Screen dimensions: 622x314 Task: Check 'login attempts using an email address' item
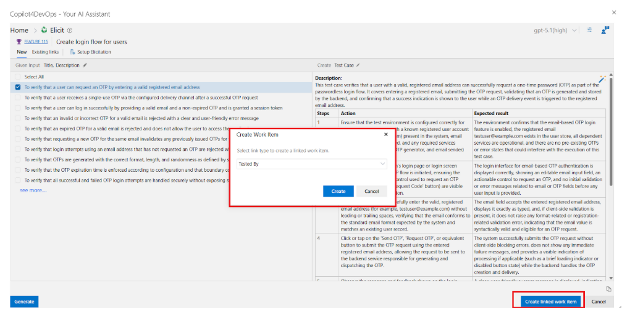coord(18,149)
